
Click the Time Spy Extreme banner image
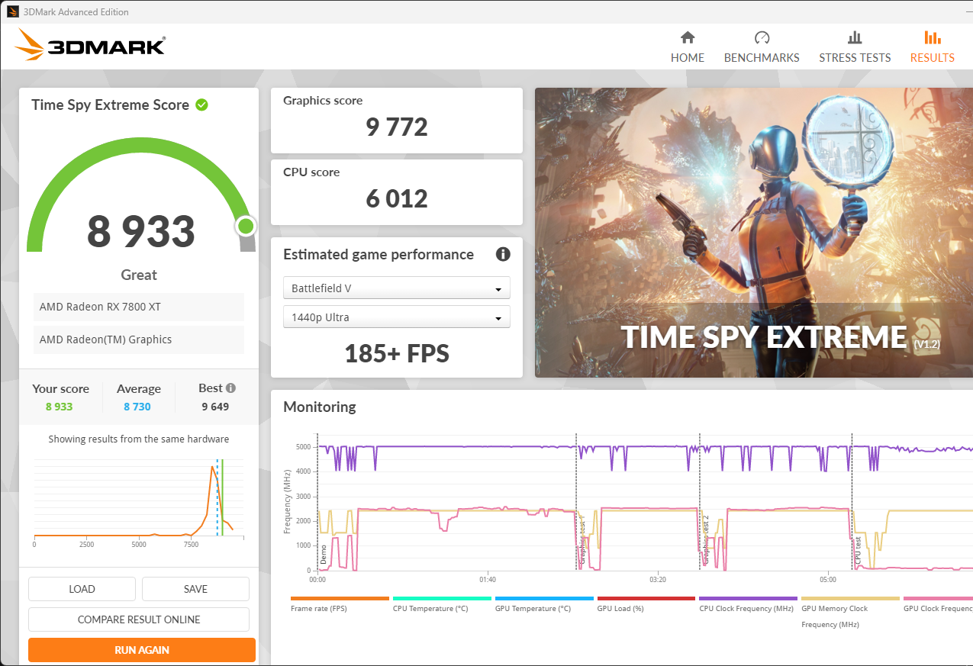point(754,233)
